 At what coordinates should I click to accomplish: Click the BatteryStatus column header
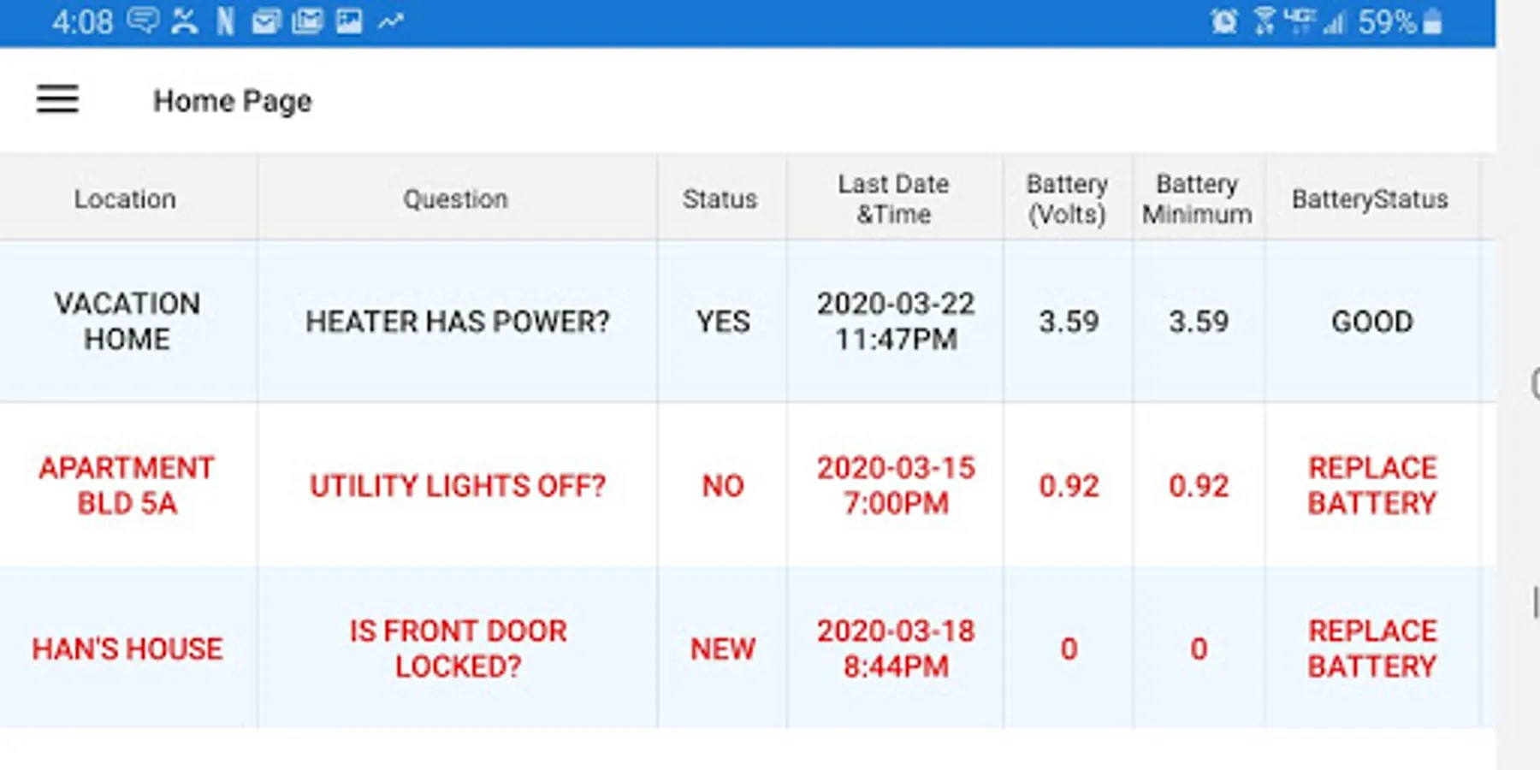pyautogui.click(x=1370, y=198)
